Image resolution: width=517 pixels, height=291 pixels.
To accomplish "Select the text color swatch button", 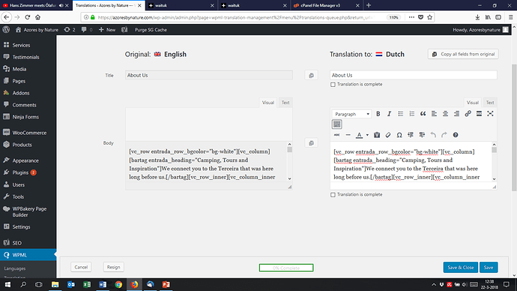I will click(360, 135).
